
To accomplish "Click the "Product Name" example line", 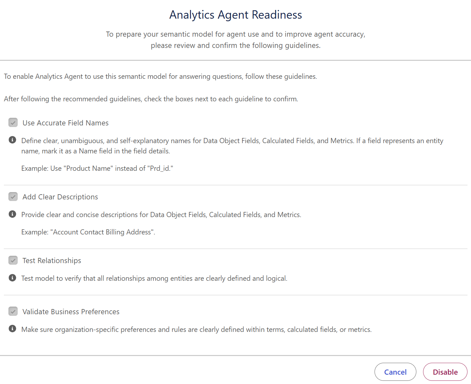I will pyautogui.click(x=97, y=168).
